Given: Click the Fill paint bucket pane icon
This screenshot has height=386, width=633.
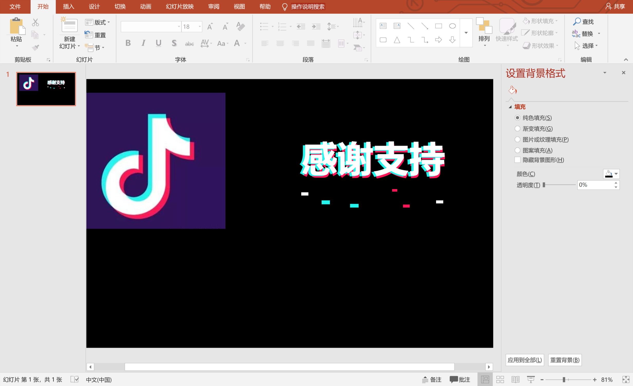Looking at the screenshot, I should pos(512,90).
